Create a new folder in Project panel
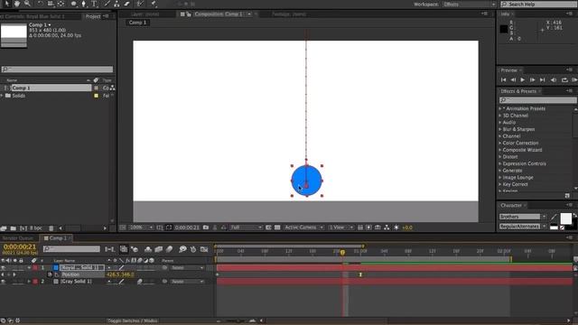The image size is (578, 325). [x=13, y=228]
